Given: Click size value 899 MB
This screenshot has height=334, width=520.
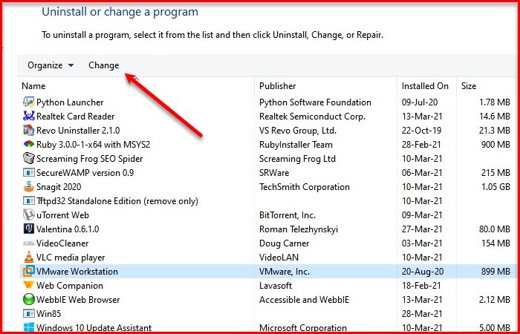Looking at the screenshot, I should coord(495,272).
